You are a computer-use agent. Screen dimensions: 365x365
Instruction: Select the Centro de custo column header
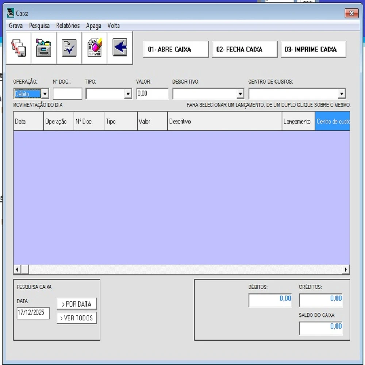(x=333, y=122)
